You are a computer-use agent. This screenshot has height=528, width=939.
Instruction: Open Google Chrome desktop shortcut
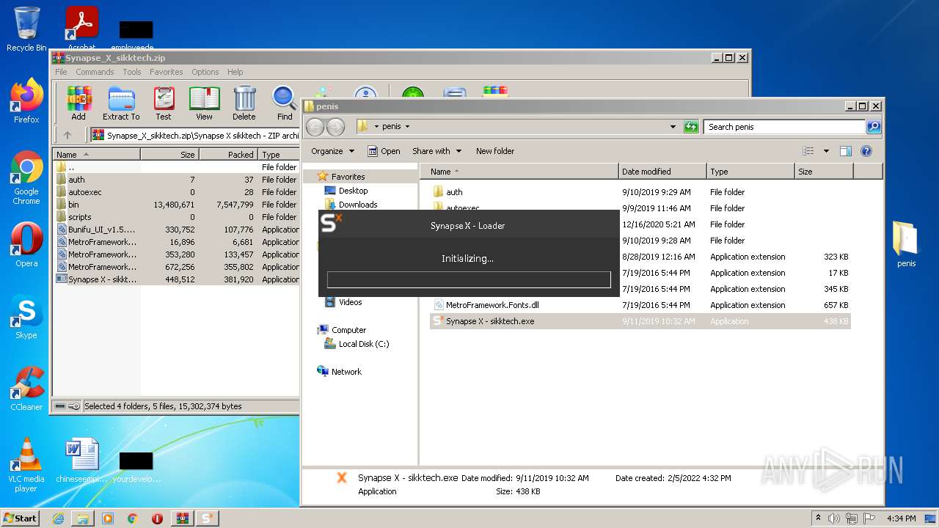point(26,177)
